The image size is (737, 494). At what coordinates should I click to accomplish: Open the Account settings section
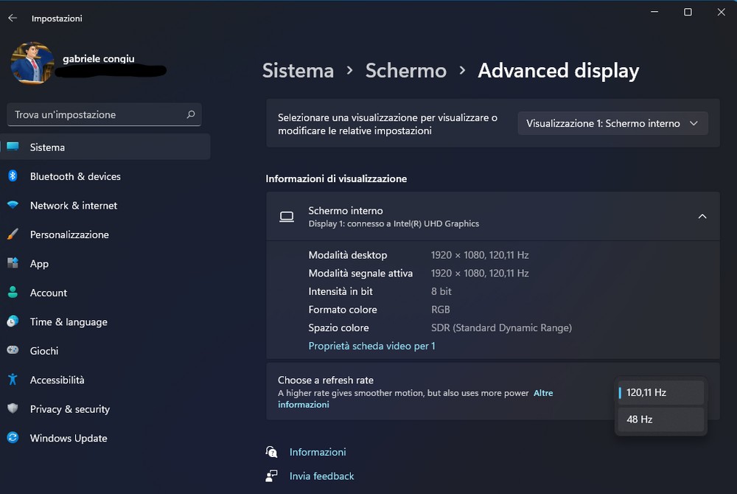pyautogui.click(x=49, y=293)
